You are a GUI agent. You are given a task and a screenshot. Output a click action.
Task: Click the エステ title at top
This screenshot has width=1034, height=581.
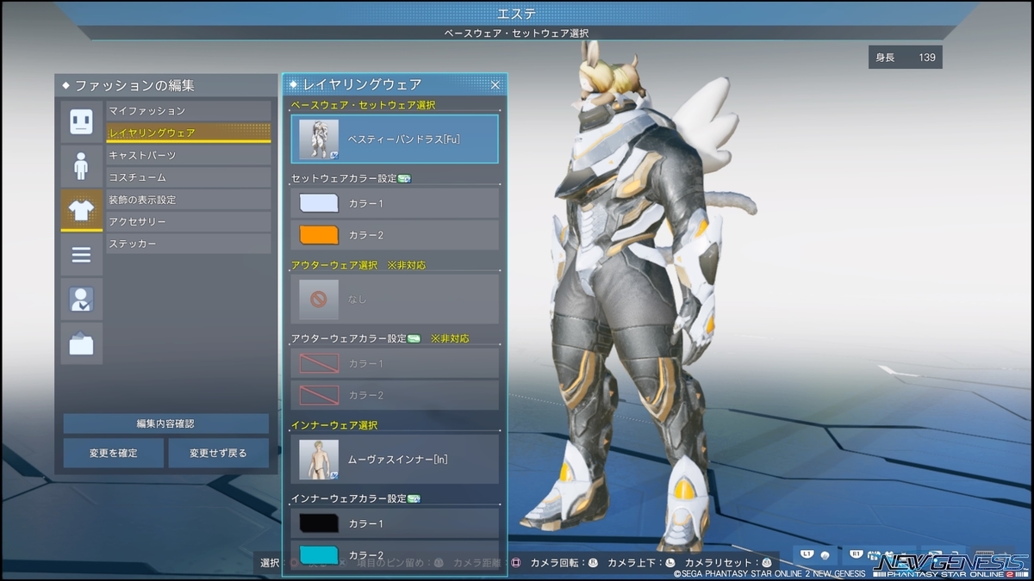click(516, 13)
